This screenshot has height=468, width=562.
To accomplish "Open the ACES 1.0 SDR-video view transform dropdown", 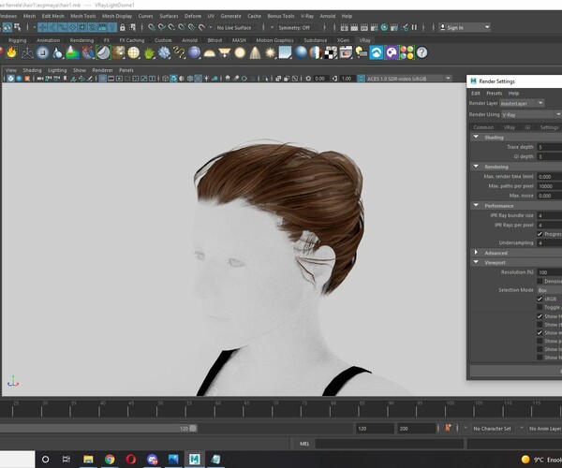I will tap(409, 79).
